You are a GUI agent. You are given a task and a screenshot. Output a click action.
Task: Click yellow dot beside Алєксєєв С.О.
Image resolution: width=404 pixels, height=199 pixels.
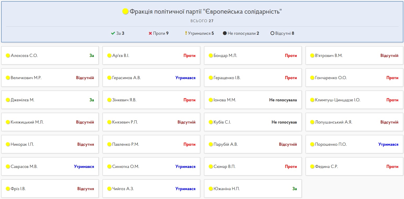click(x=8, y=56)
